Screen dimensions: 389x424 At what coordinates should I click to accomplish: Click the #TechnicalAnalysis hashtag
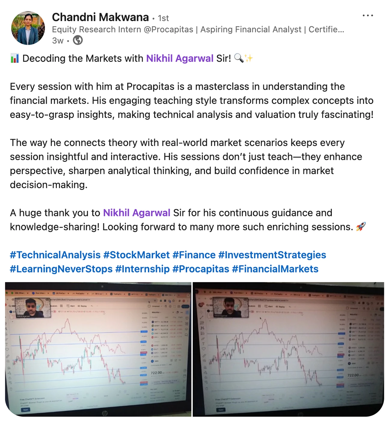pyautogui.click(x=55, y=255)
